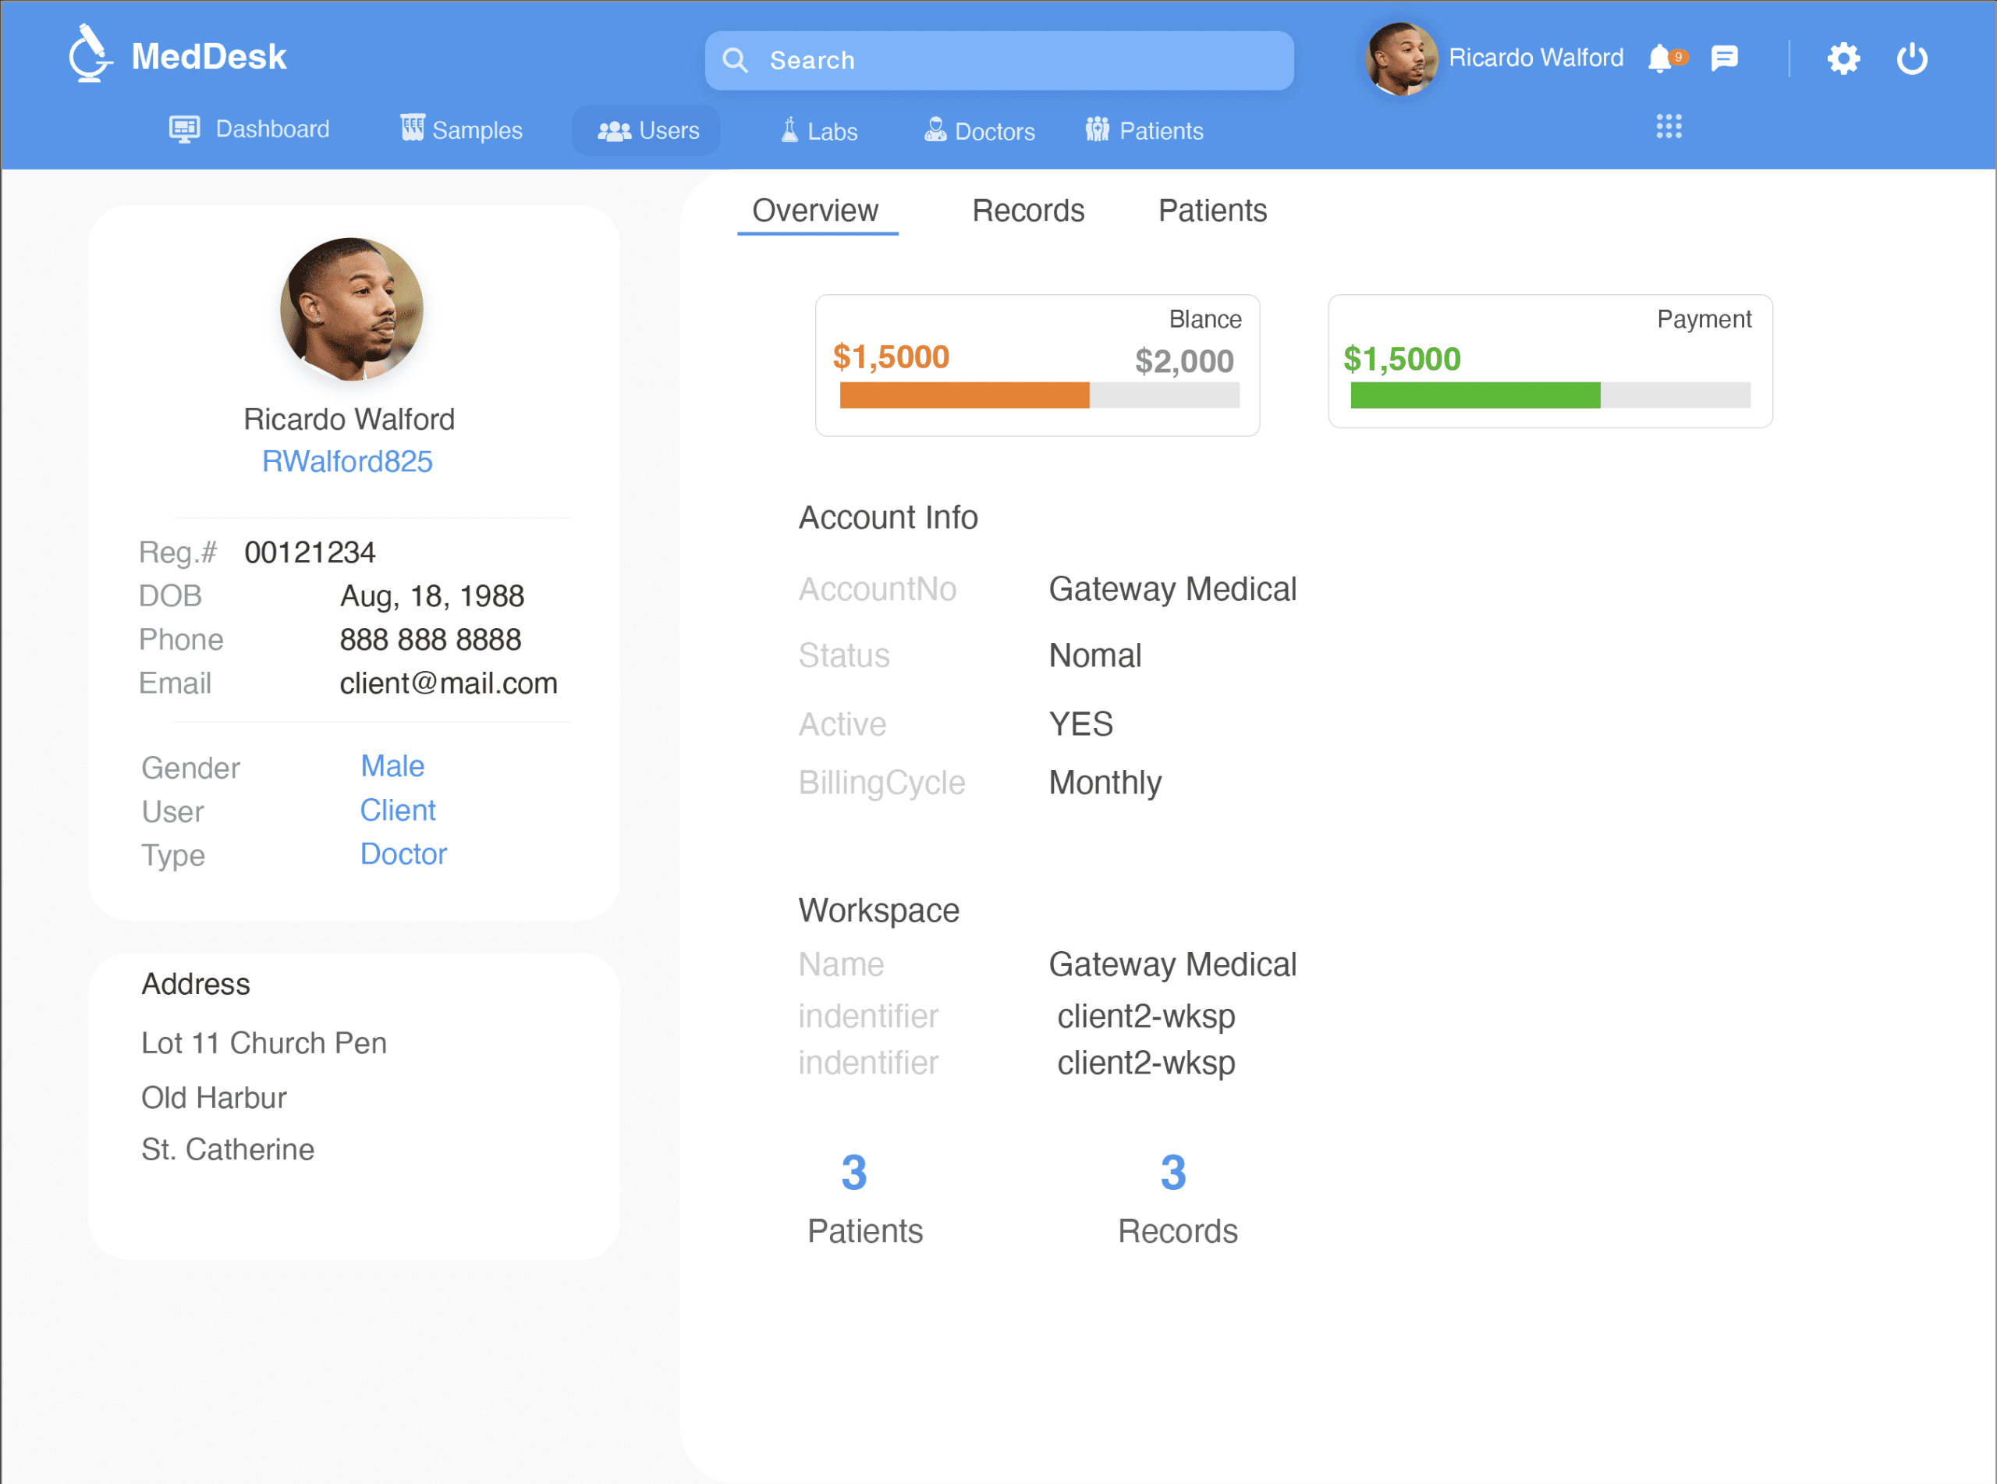Go to Doctors in the navigation bar
This screenshot has height=1484, width=1997.
[980, 131]
